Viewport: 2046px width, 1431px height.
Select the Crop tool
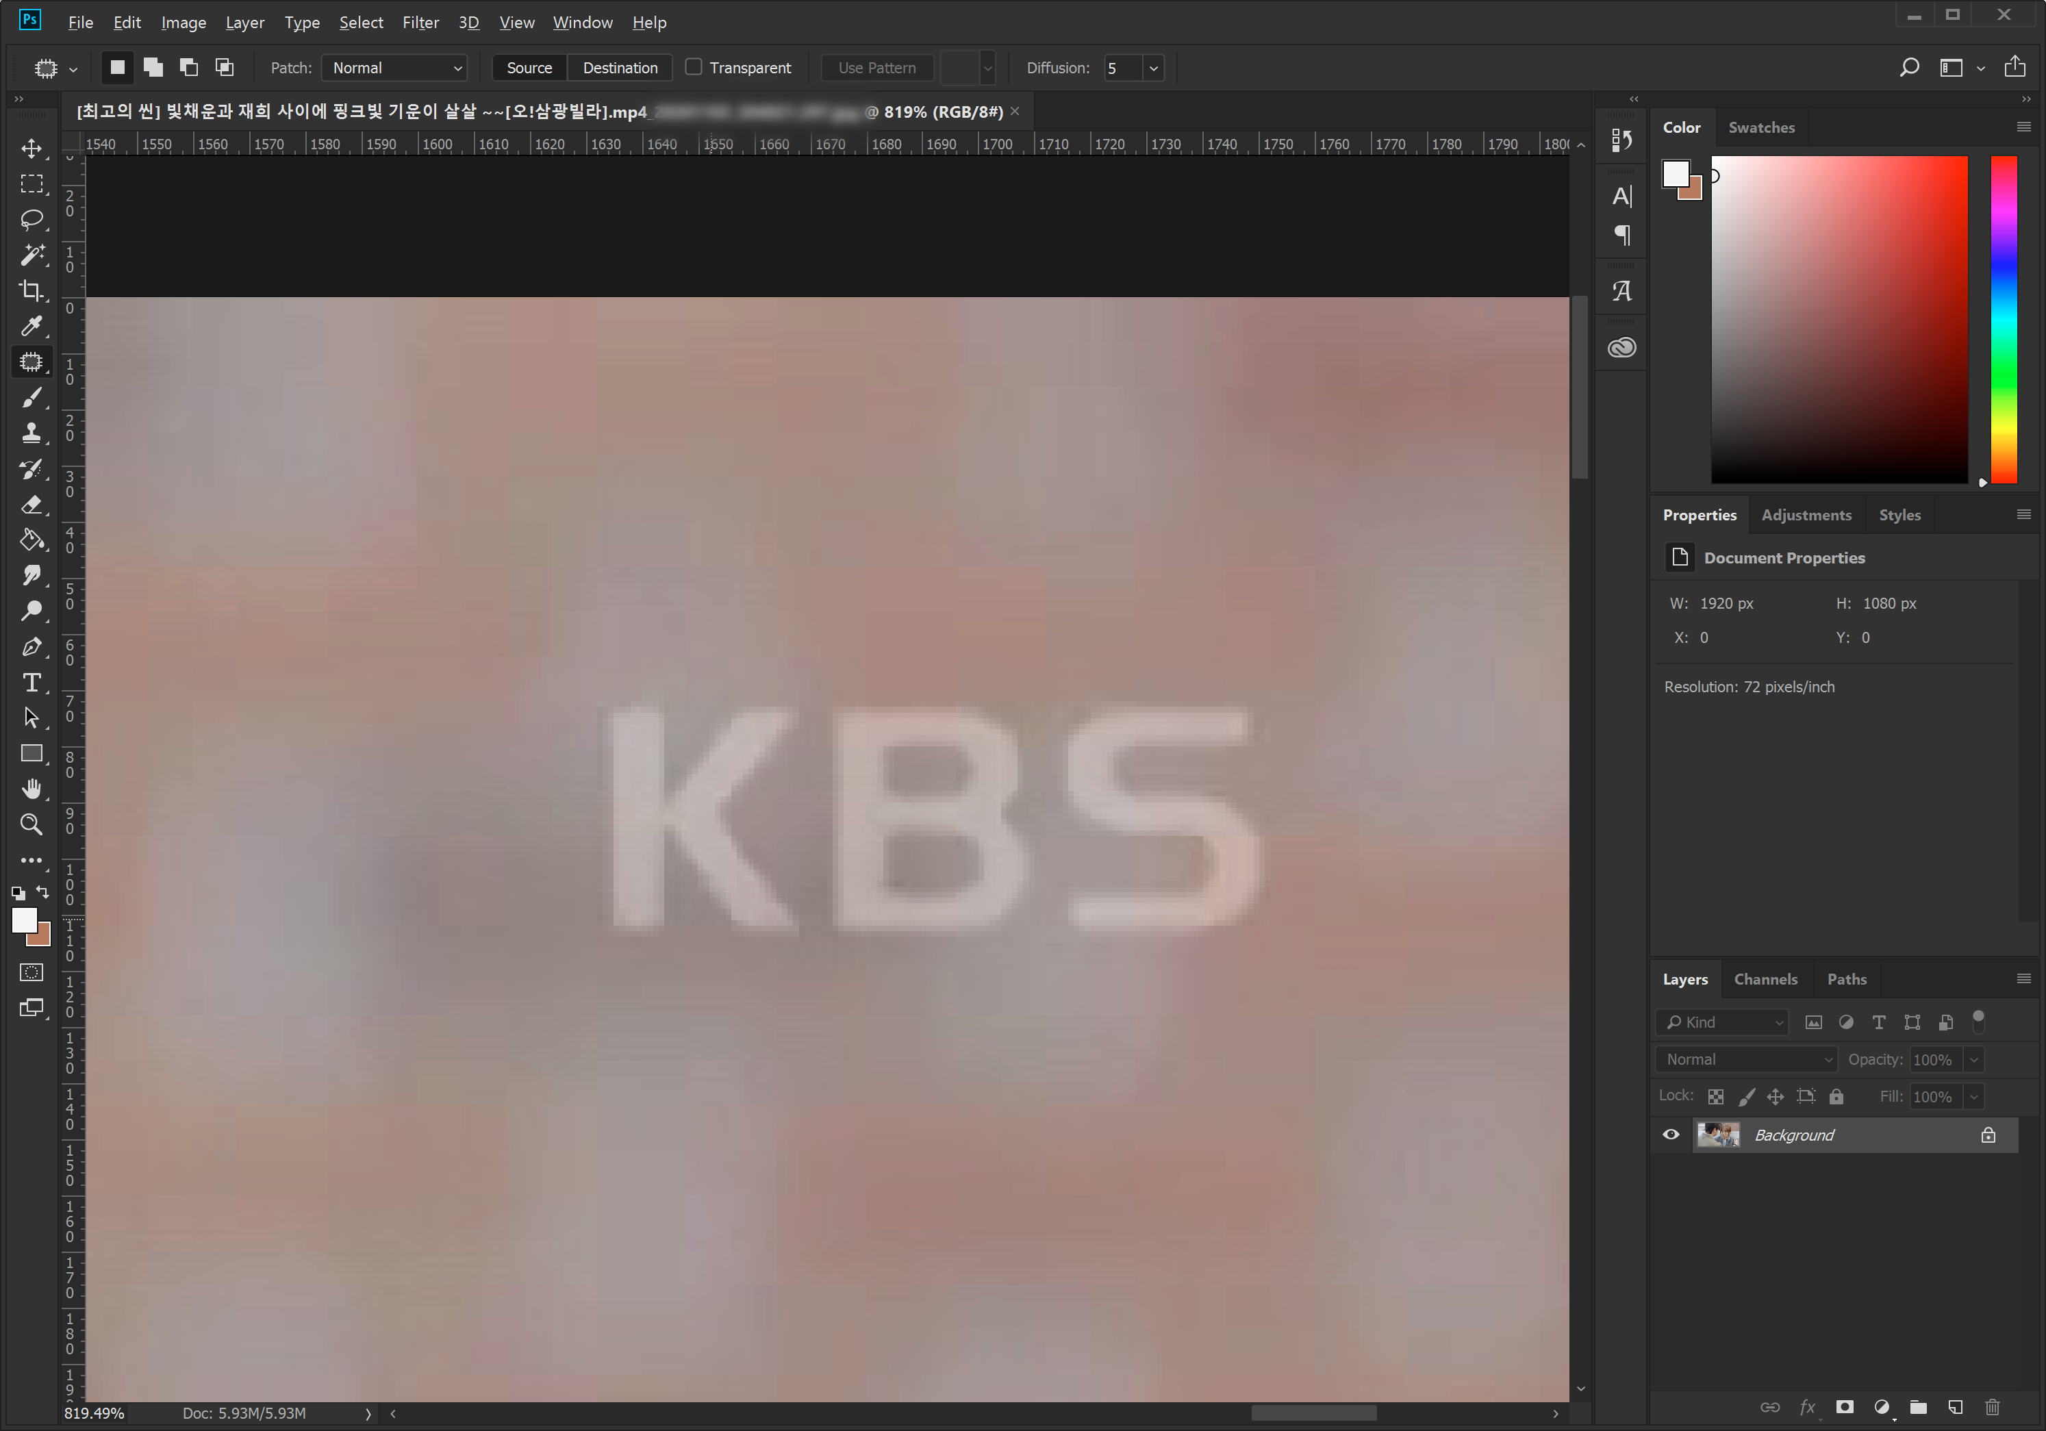(x=32, y=290)
